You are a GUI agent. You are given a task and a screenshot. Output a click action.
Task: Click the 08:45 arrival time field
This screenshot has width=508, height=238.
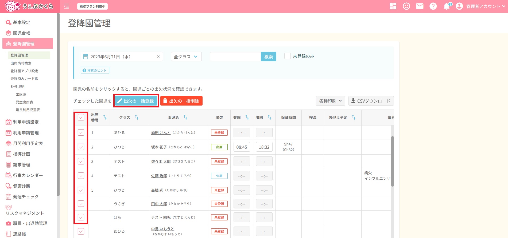[x=242, y=147]
